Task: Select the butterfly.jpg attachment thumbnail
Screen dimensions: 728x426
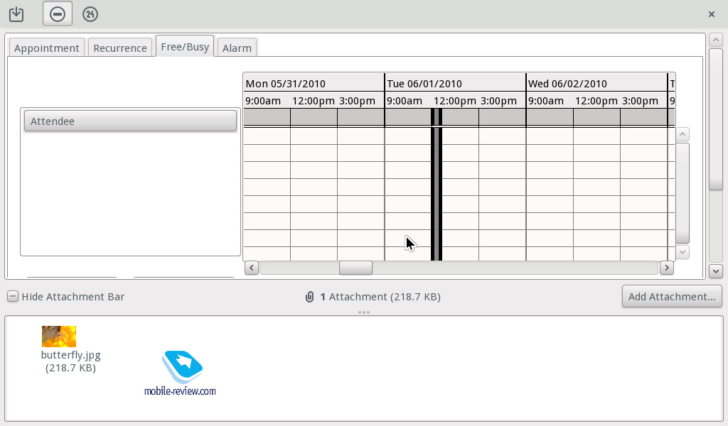Action: [59, 337]
